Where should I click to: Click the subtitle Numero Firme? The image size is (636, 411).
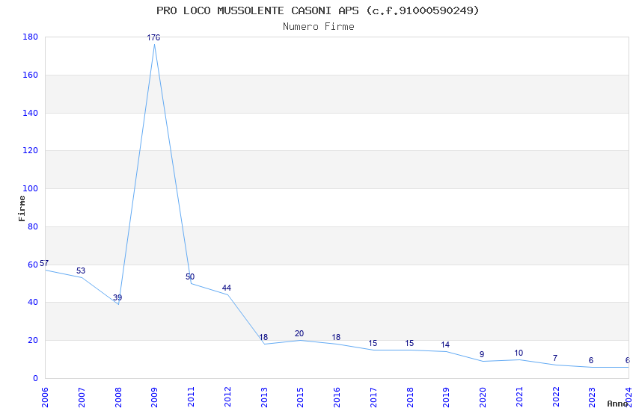click(x=319, y=27)
